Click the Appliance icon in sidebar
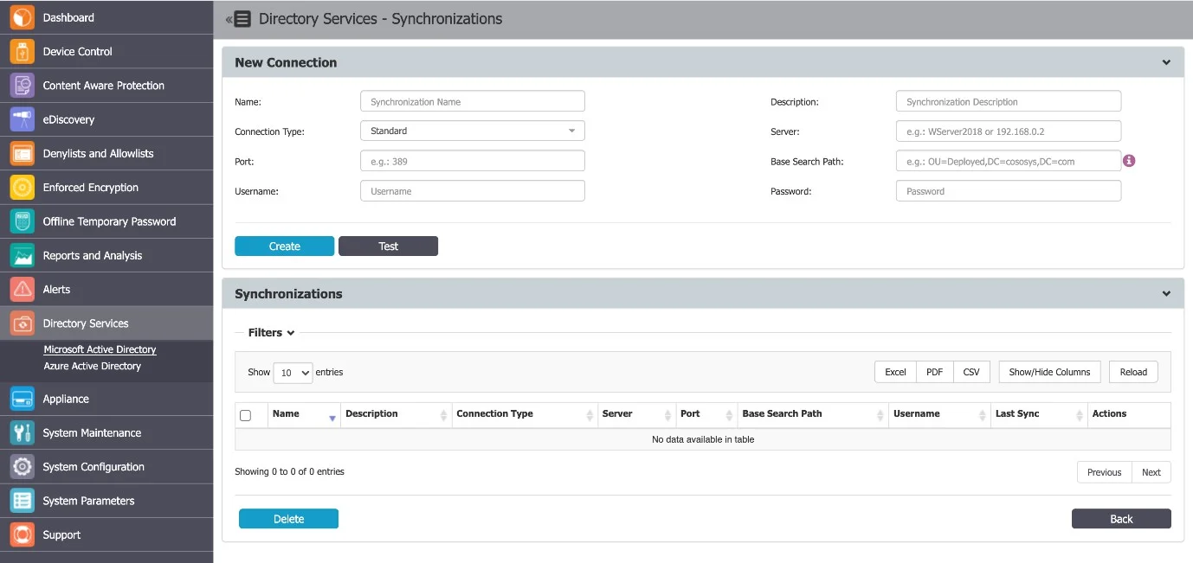 click(x=22, y=399)
